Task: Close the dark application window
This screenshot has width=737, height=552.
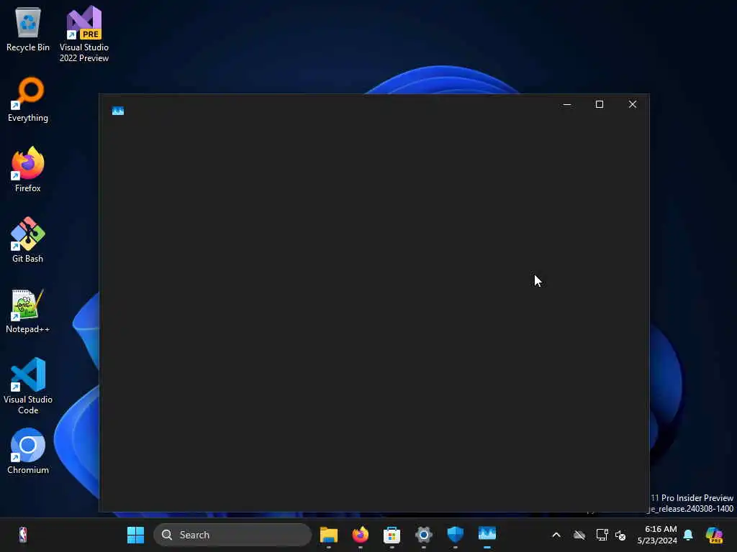Action: (x=633, y=104)
